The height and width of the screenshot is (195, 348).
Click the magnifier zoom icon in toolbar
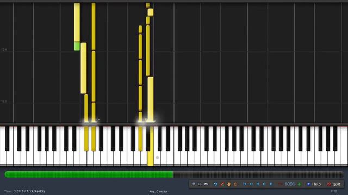click(194, 184)
